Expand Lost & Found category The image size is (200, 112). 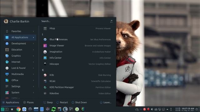(x=33, y=68)
